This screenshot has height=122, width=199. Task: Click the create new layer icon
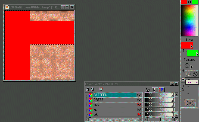pos(88,89)
